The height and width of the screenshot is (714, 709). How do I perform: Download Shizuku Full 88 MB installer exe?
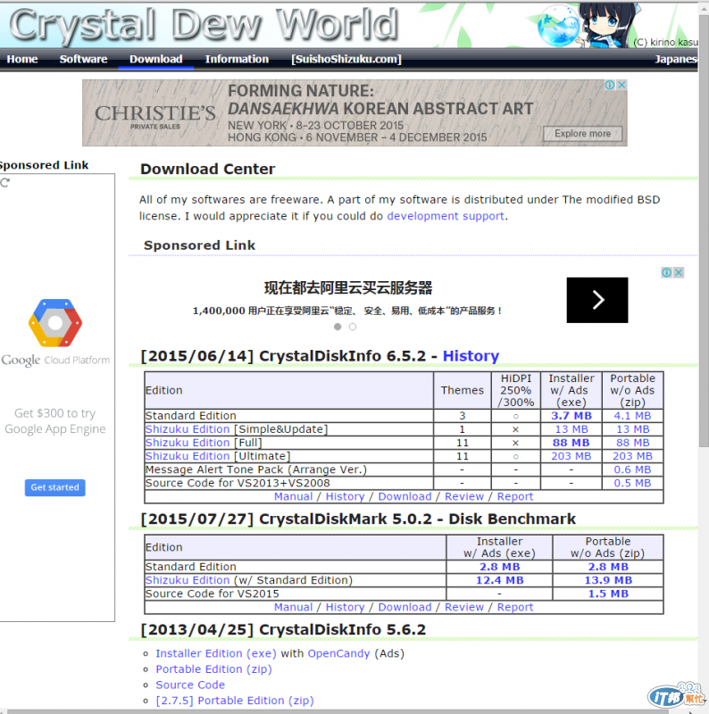click(x=571, y=443)
